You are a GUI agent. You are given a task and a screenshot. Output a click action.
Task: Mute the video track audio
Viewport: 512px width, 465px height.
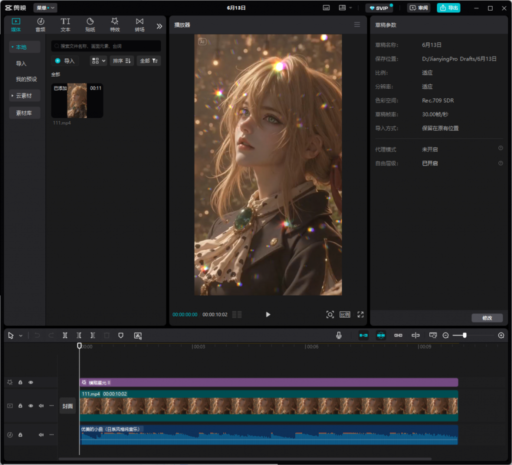pyautogui.click(x=41, y=406)
